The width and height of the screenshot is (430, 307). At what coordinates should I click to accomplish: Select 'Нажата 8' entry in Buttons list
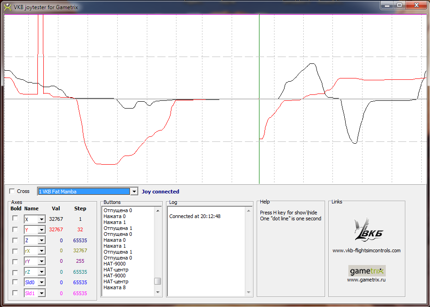(114, 287)
